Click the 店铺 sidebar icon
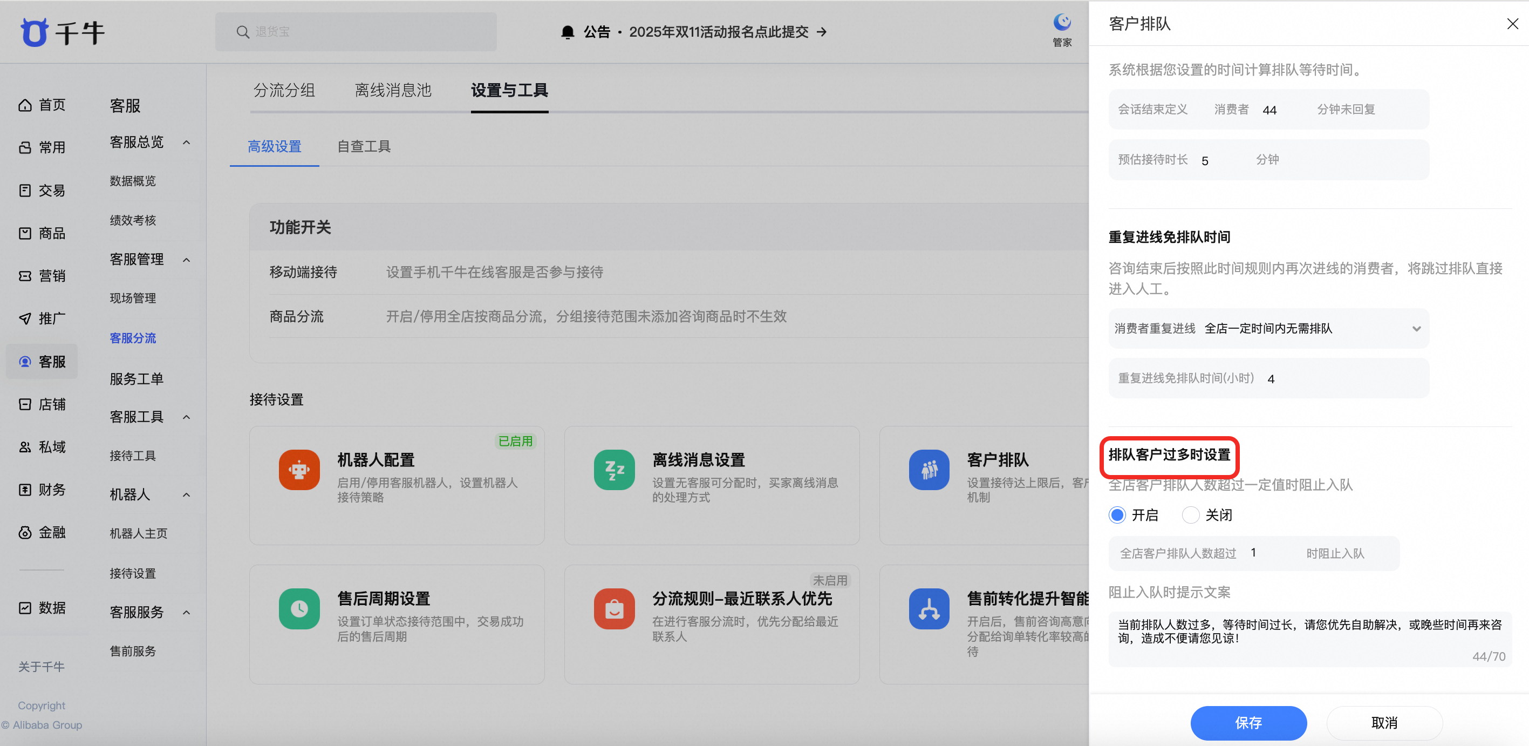The image size is (1529, 746). (x=25, y=404)
